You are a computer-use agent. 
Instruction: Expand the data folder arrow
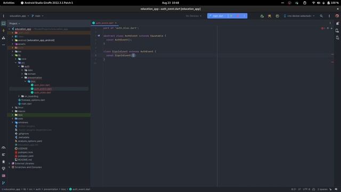[22, 70]
